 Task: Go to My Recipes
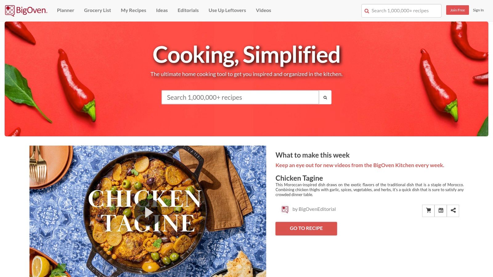(133, 10)
